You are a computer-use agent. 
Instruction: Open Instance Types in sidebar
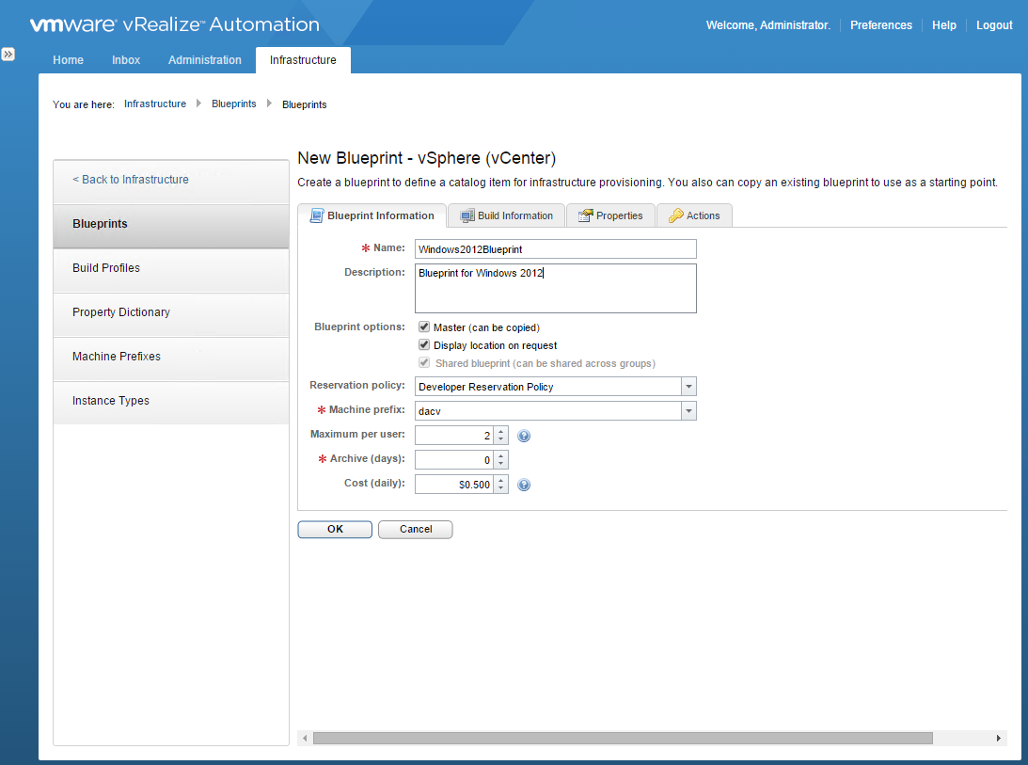pyautogui.click(x=171, y=401)
